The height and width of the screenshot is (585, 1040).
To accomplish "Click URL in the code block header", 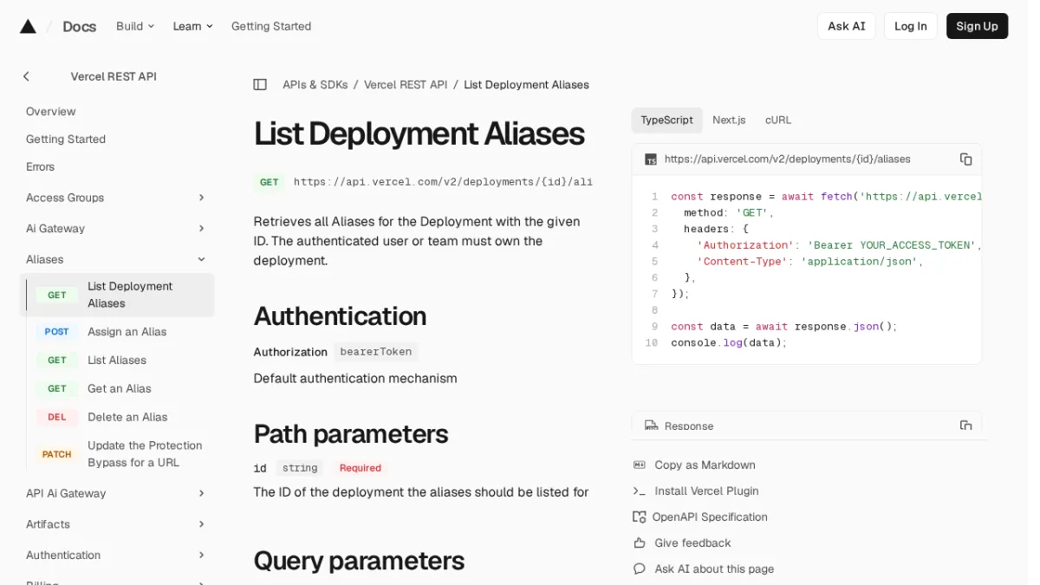I will coord(787,159).
